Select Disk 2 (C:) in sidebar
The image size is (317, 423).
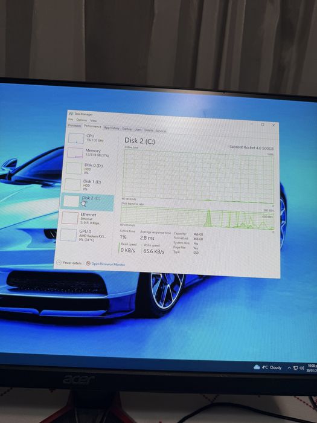click(88, 201)
